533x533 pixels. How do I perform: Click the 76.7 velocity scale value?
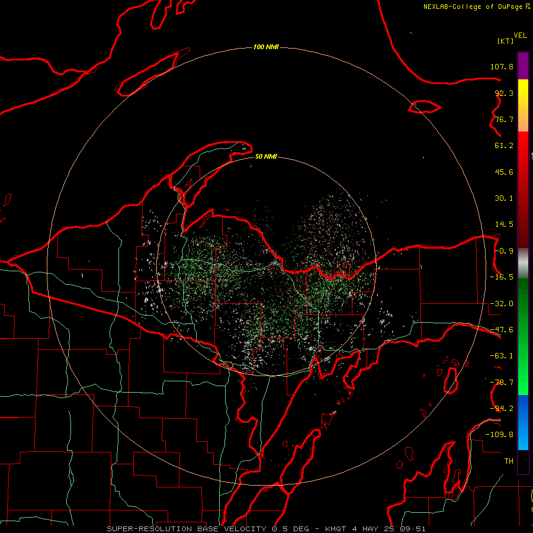pos(504,119)
